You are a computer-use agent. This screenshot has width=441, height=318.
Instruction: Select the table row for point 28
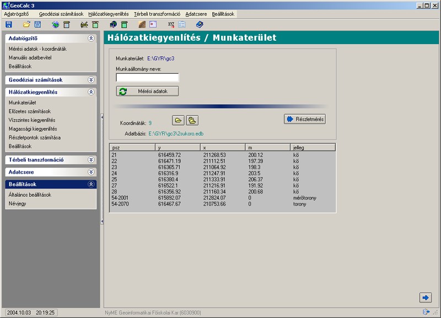(223, 192)
